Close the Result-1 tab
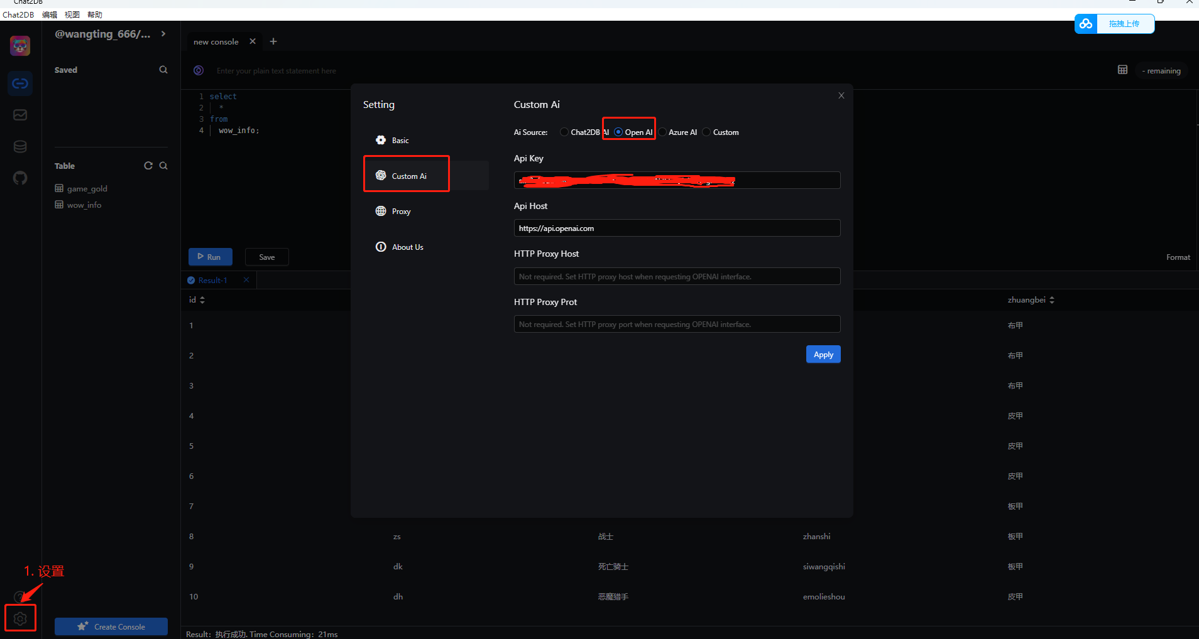The image size is (1199, 639). [246, 280]
